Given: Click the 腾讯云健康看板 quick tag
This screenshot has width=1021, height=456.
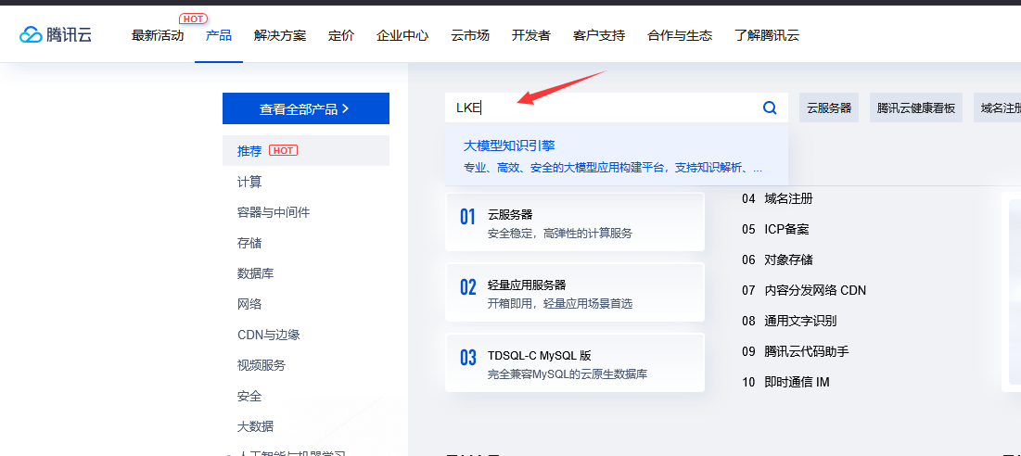Looking at the screenshot, I should [915, 108].
